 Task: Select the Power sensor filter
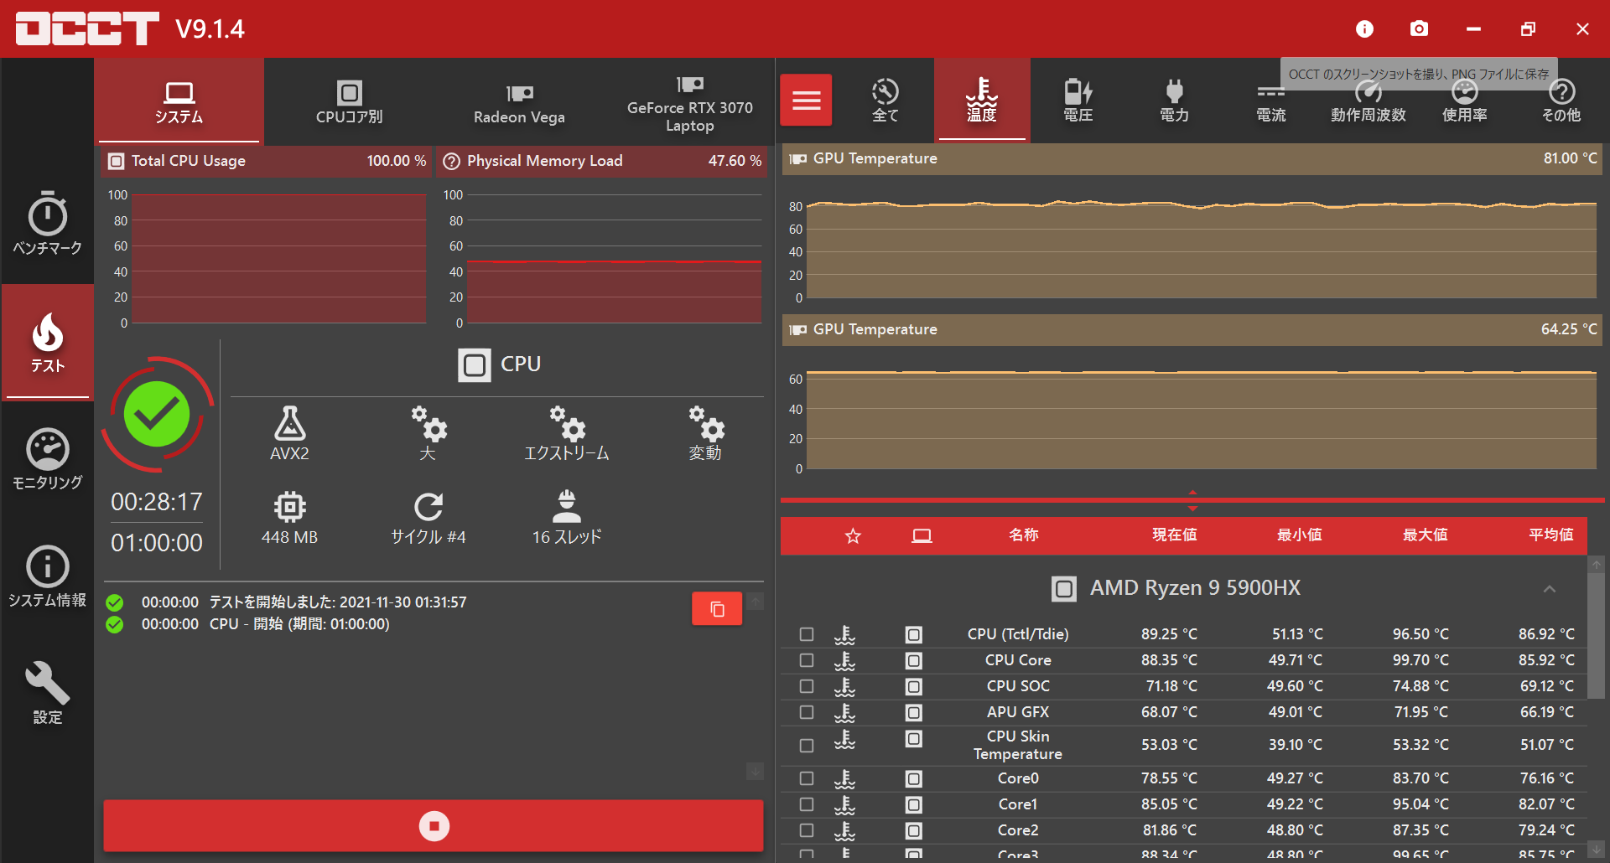click(1174, 101)
